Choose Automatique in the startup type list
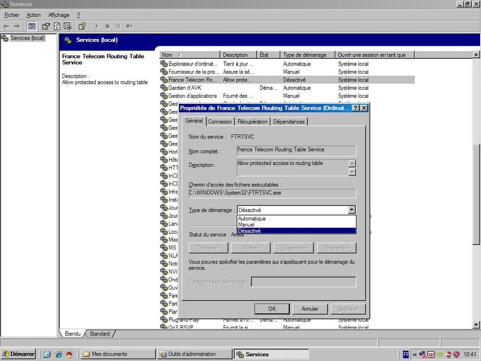The image size is (481, 361). click(x=252, y=219)
